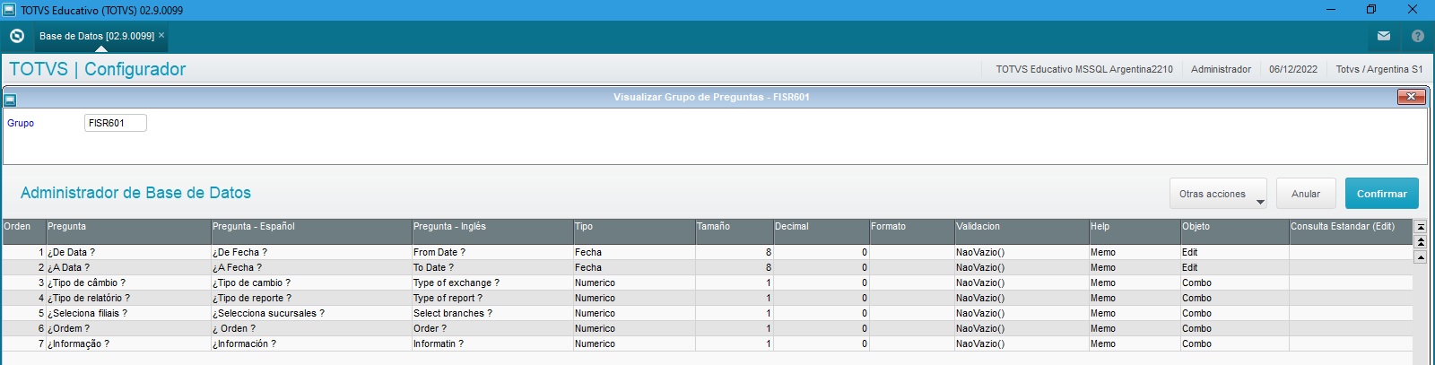Click the Numerico cell in Informação row
The height and width of the screenshot is (365, 1435).
coord(634,343)
